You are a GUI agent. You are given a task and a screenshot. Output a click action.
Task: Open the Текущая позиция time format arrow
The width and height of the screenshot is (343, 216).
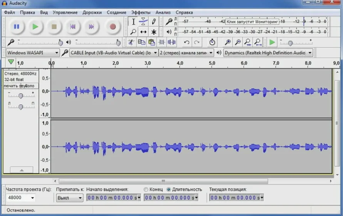262,198
